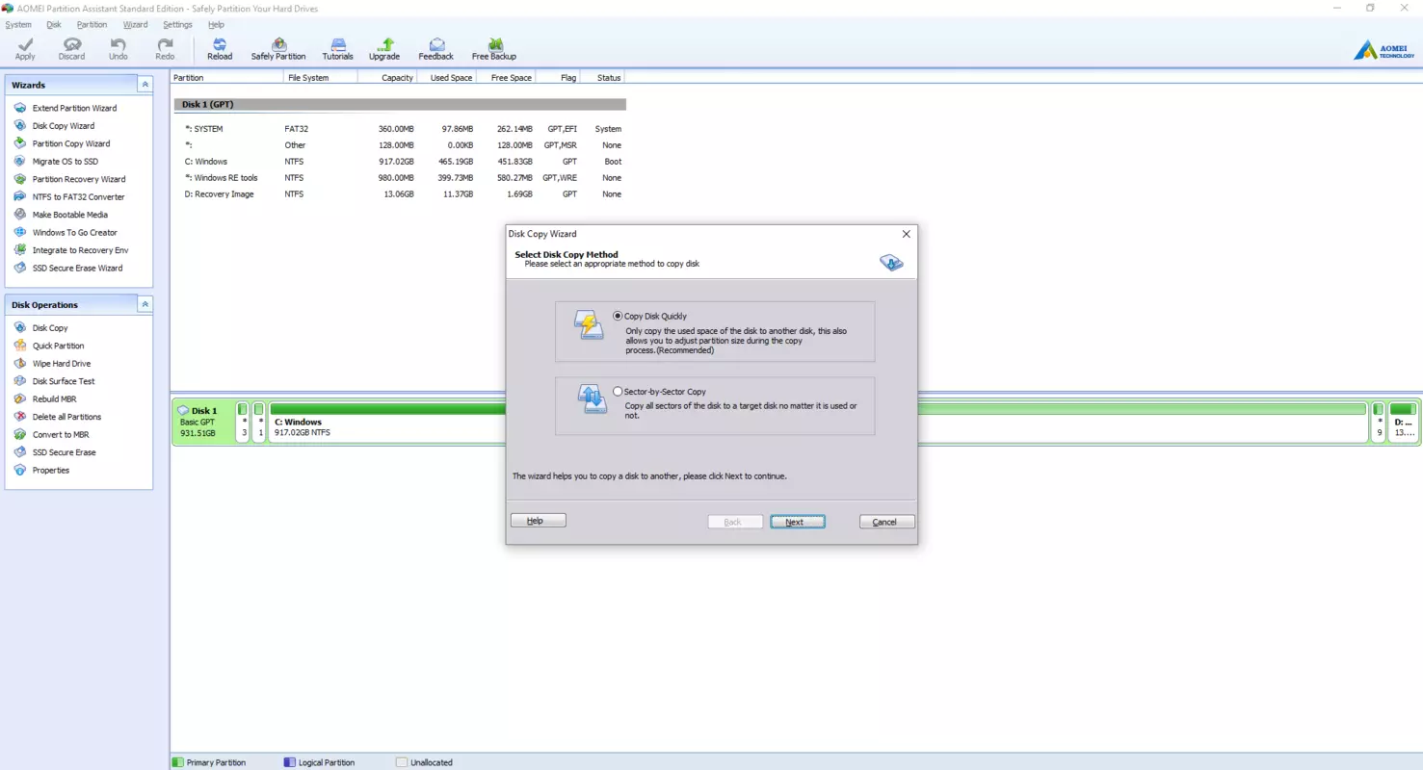This screenshot has width=1423, height=770.
Task: Click the Disk 1 (GPT) header row
Action: pyautogui.click(x=399, y=104)
